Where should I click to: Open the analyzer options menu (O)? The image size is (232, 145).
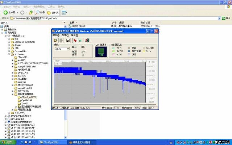point(65,35)
